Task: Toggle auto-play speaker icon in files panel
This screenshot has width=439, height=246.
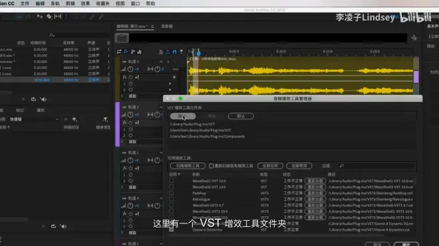Action: (x=43, y=99)
